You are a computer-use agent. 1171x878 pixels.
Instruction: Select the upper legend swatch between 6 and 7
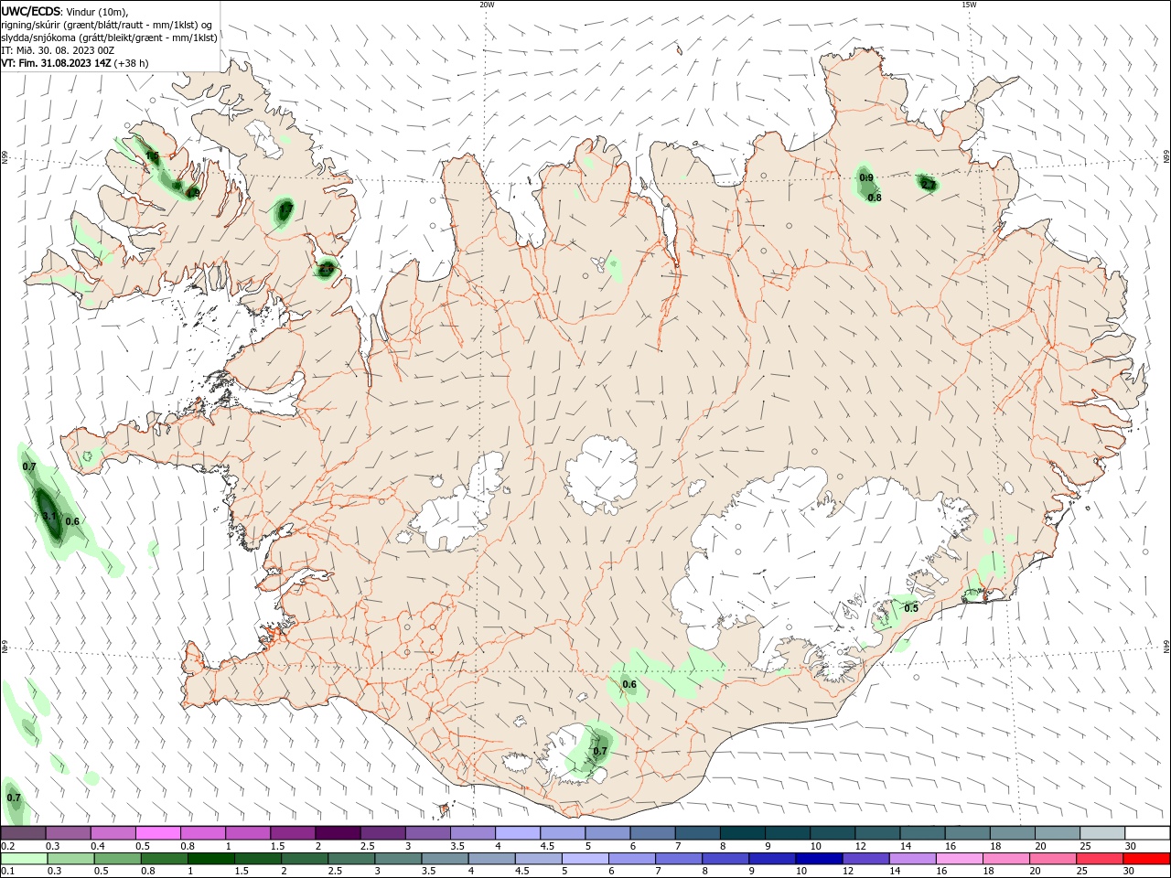(x=652, y=833)
